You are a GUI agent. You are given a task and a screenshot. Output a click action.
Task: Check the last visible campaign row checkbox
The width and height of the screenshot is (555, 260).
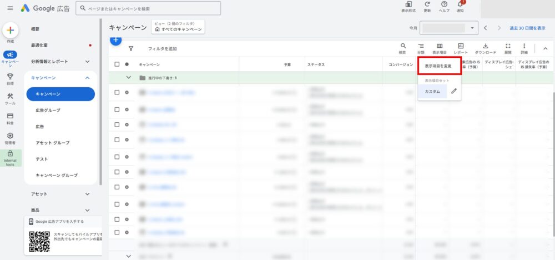pos(117,233)
